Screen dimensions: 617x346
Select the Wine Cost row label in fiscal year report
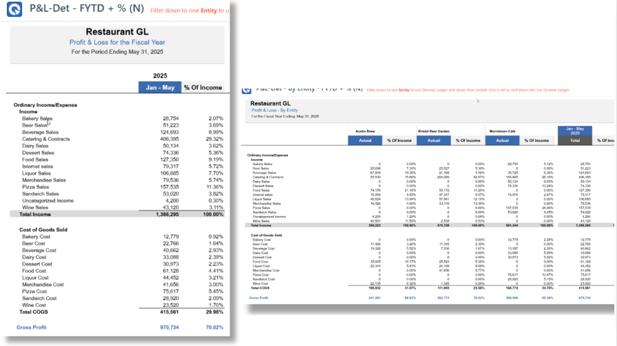pos(35,305)
